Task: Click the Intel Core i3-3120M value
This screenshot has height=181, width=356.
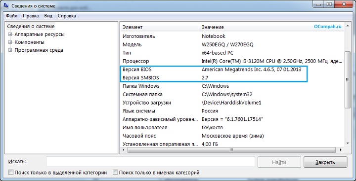Action: point(272,61)
